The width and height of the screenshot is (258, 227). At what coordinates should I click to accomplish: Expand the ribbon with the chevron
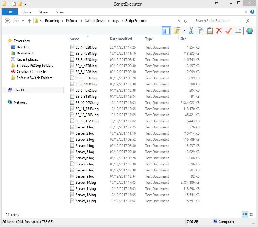pos(246,12)
